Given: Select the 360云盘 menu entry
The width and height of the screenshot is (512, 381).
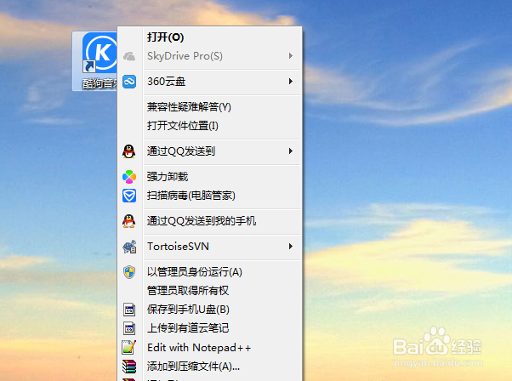Looking at the screenshot, I should click(x=209, y=82).
